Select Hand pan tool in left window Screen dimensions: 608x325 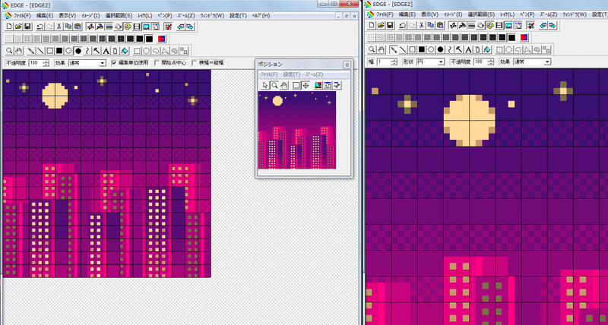(19, 51)
